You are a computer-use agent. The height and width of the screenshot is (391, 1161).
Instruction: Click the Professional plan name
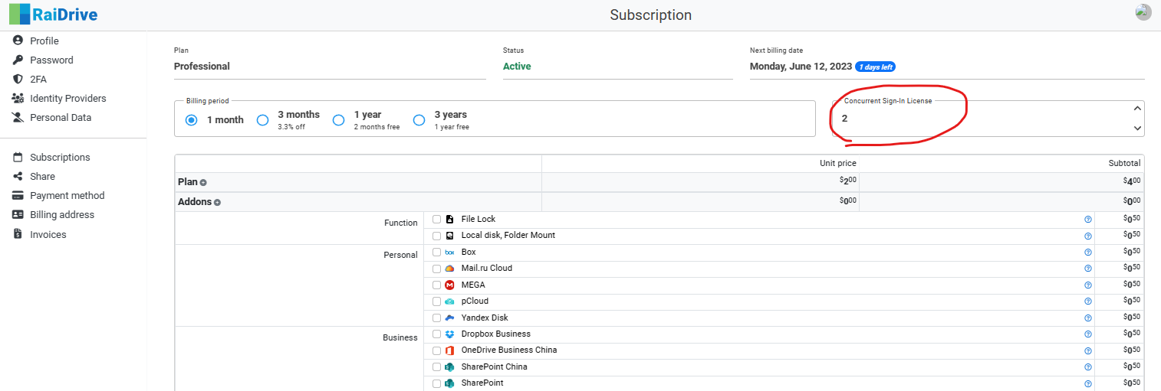(x=202, y=66)
